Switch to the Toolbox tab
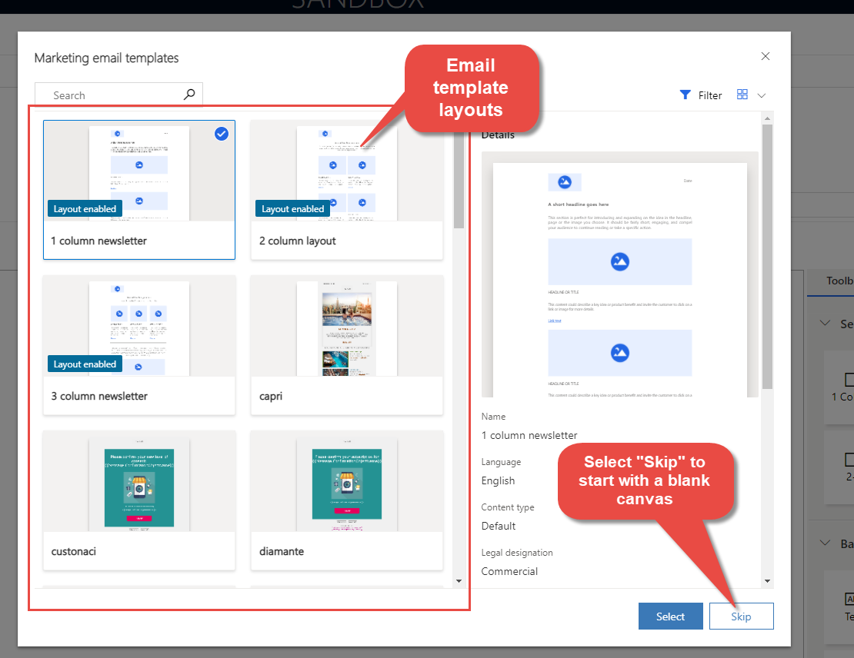This screenshot has width=854, height=658. 837,282
